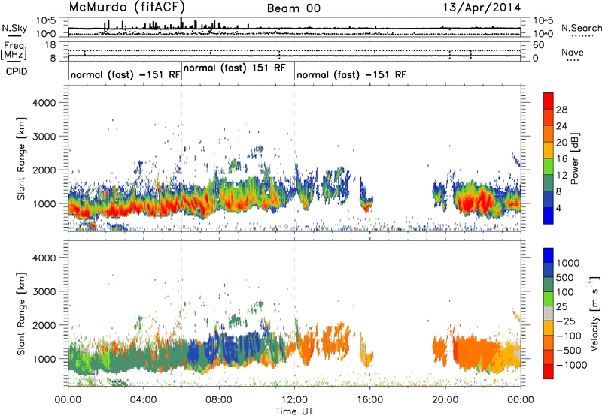Click the 'Beam 00' label
The height and width of the screenshot is (416, 602).
click(x=293, y=8)
